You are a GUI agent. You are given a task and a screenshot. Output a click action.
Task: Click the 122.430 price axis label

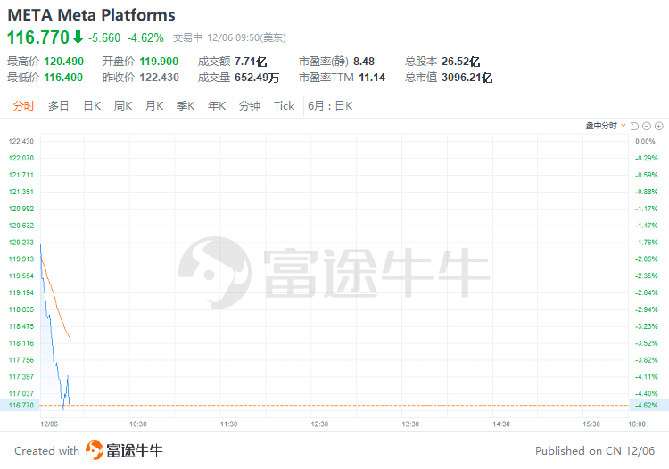tap(21, 141)
